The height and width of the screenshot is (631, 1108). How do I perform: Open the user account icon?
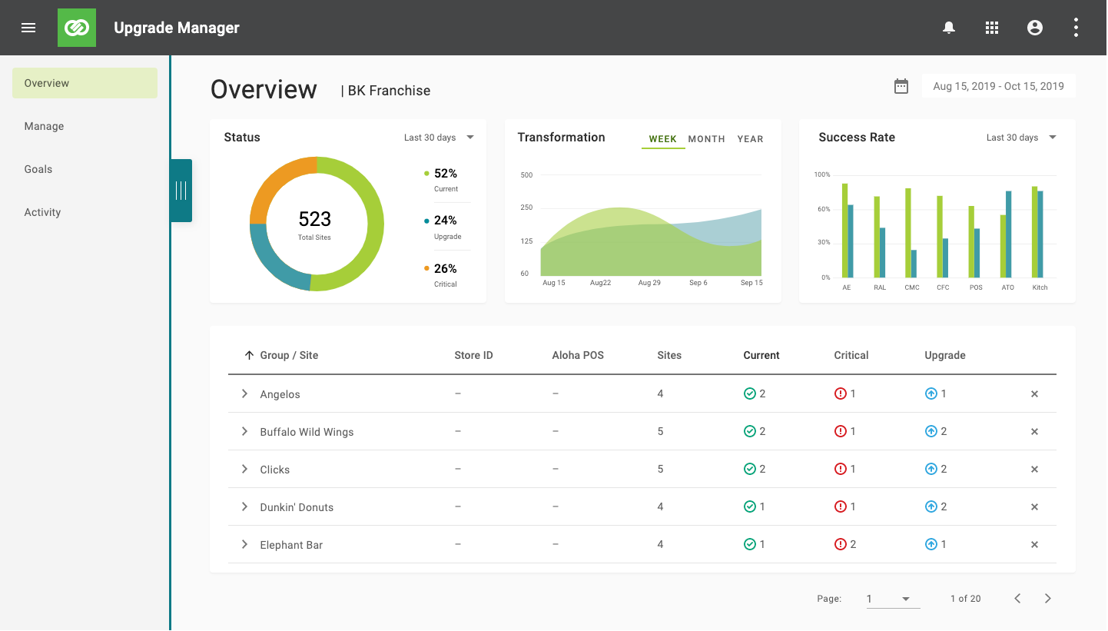coord(1035,28)
